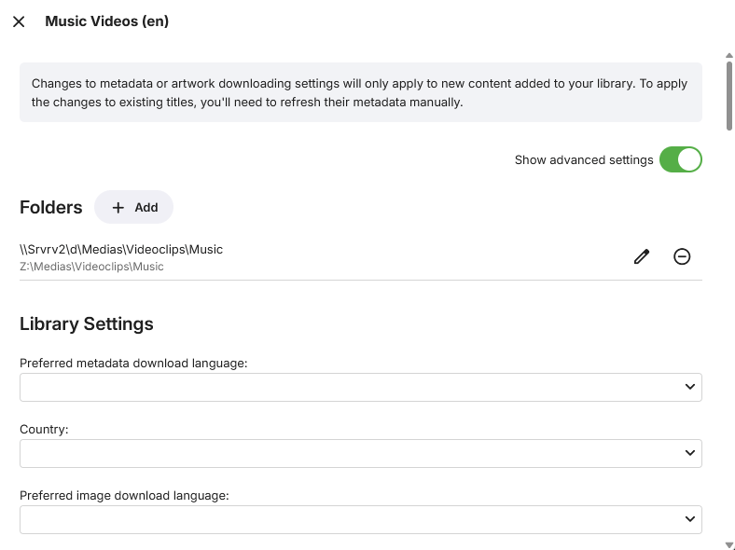The width and height of the screenshot is (735, 550).
Task: Close the Music Videos library dialog
Action: point(19,21)
